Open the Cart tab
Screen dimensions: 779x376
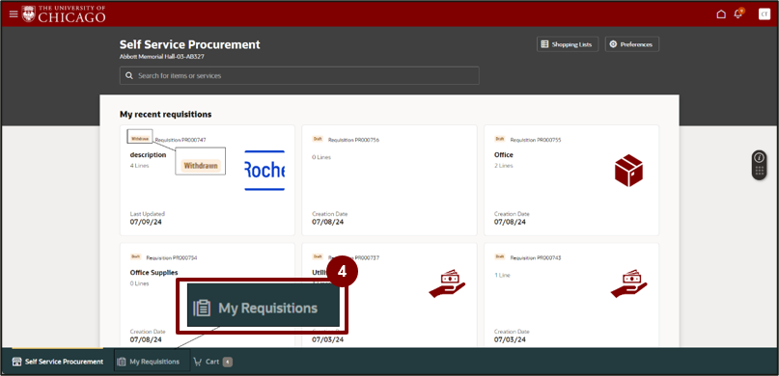pyautogui.click(x=212, y=362)
